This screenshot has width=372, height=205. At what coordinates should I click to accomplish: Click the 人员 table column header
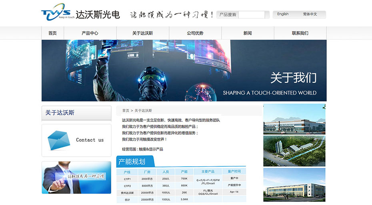166,172
